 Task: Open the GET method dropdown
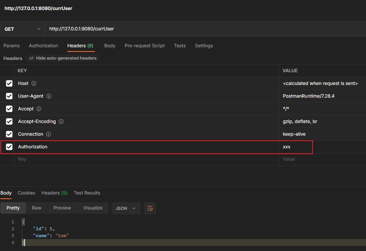pyautogui.click(x=22, y=29)
